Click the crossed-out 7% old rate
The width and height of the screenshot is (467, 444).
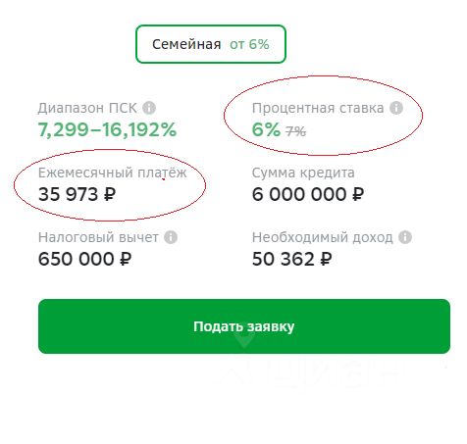click(x=296, y=131)
